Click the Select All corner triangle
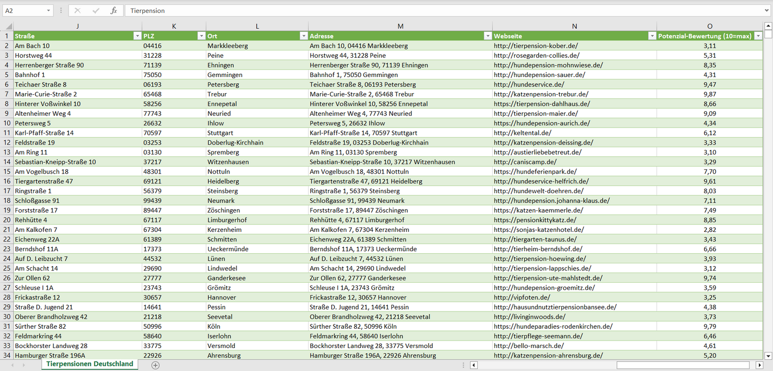Viewport: 773px width, 371px height. tap(9, 26)
